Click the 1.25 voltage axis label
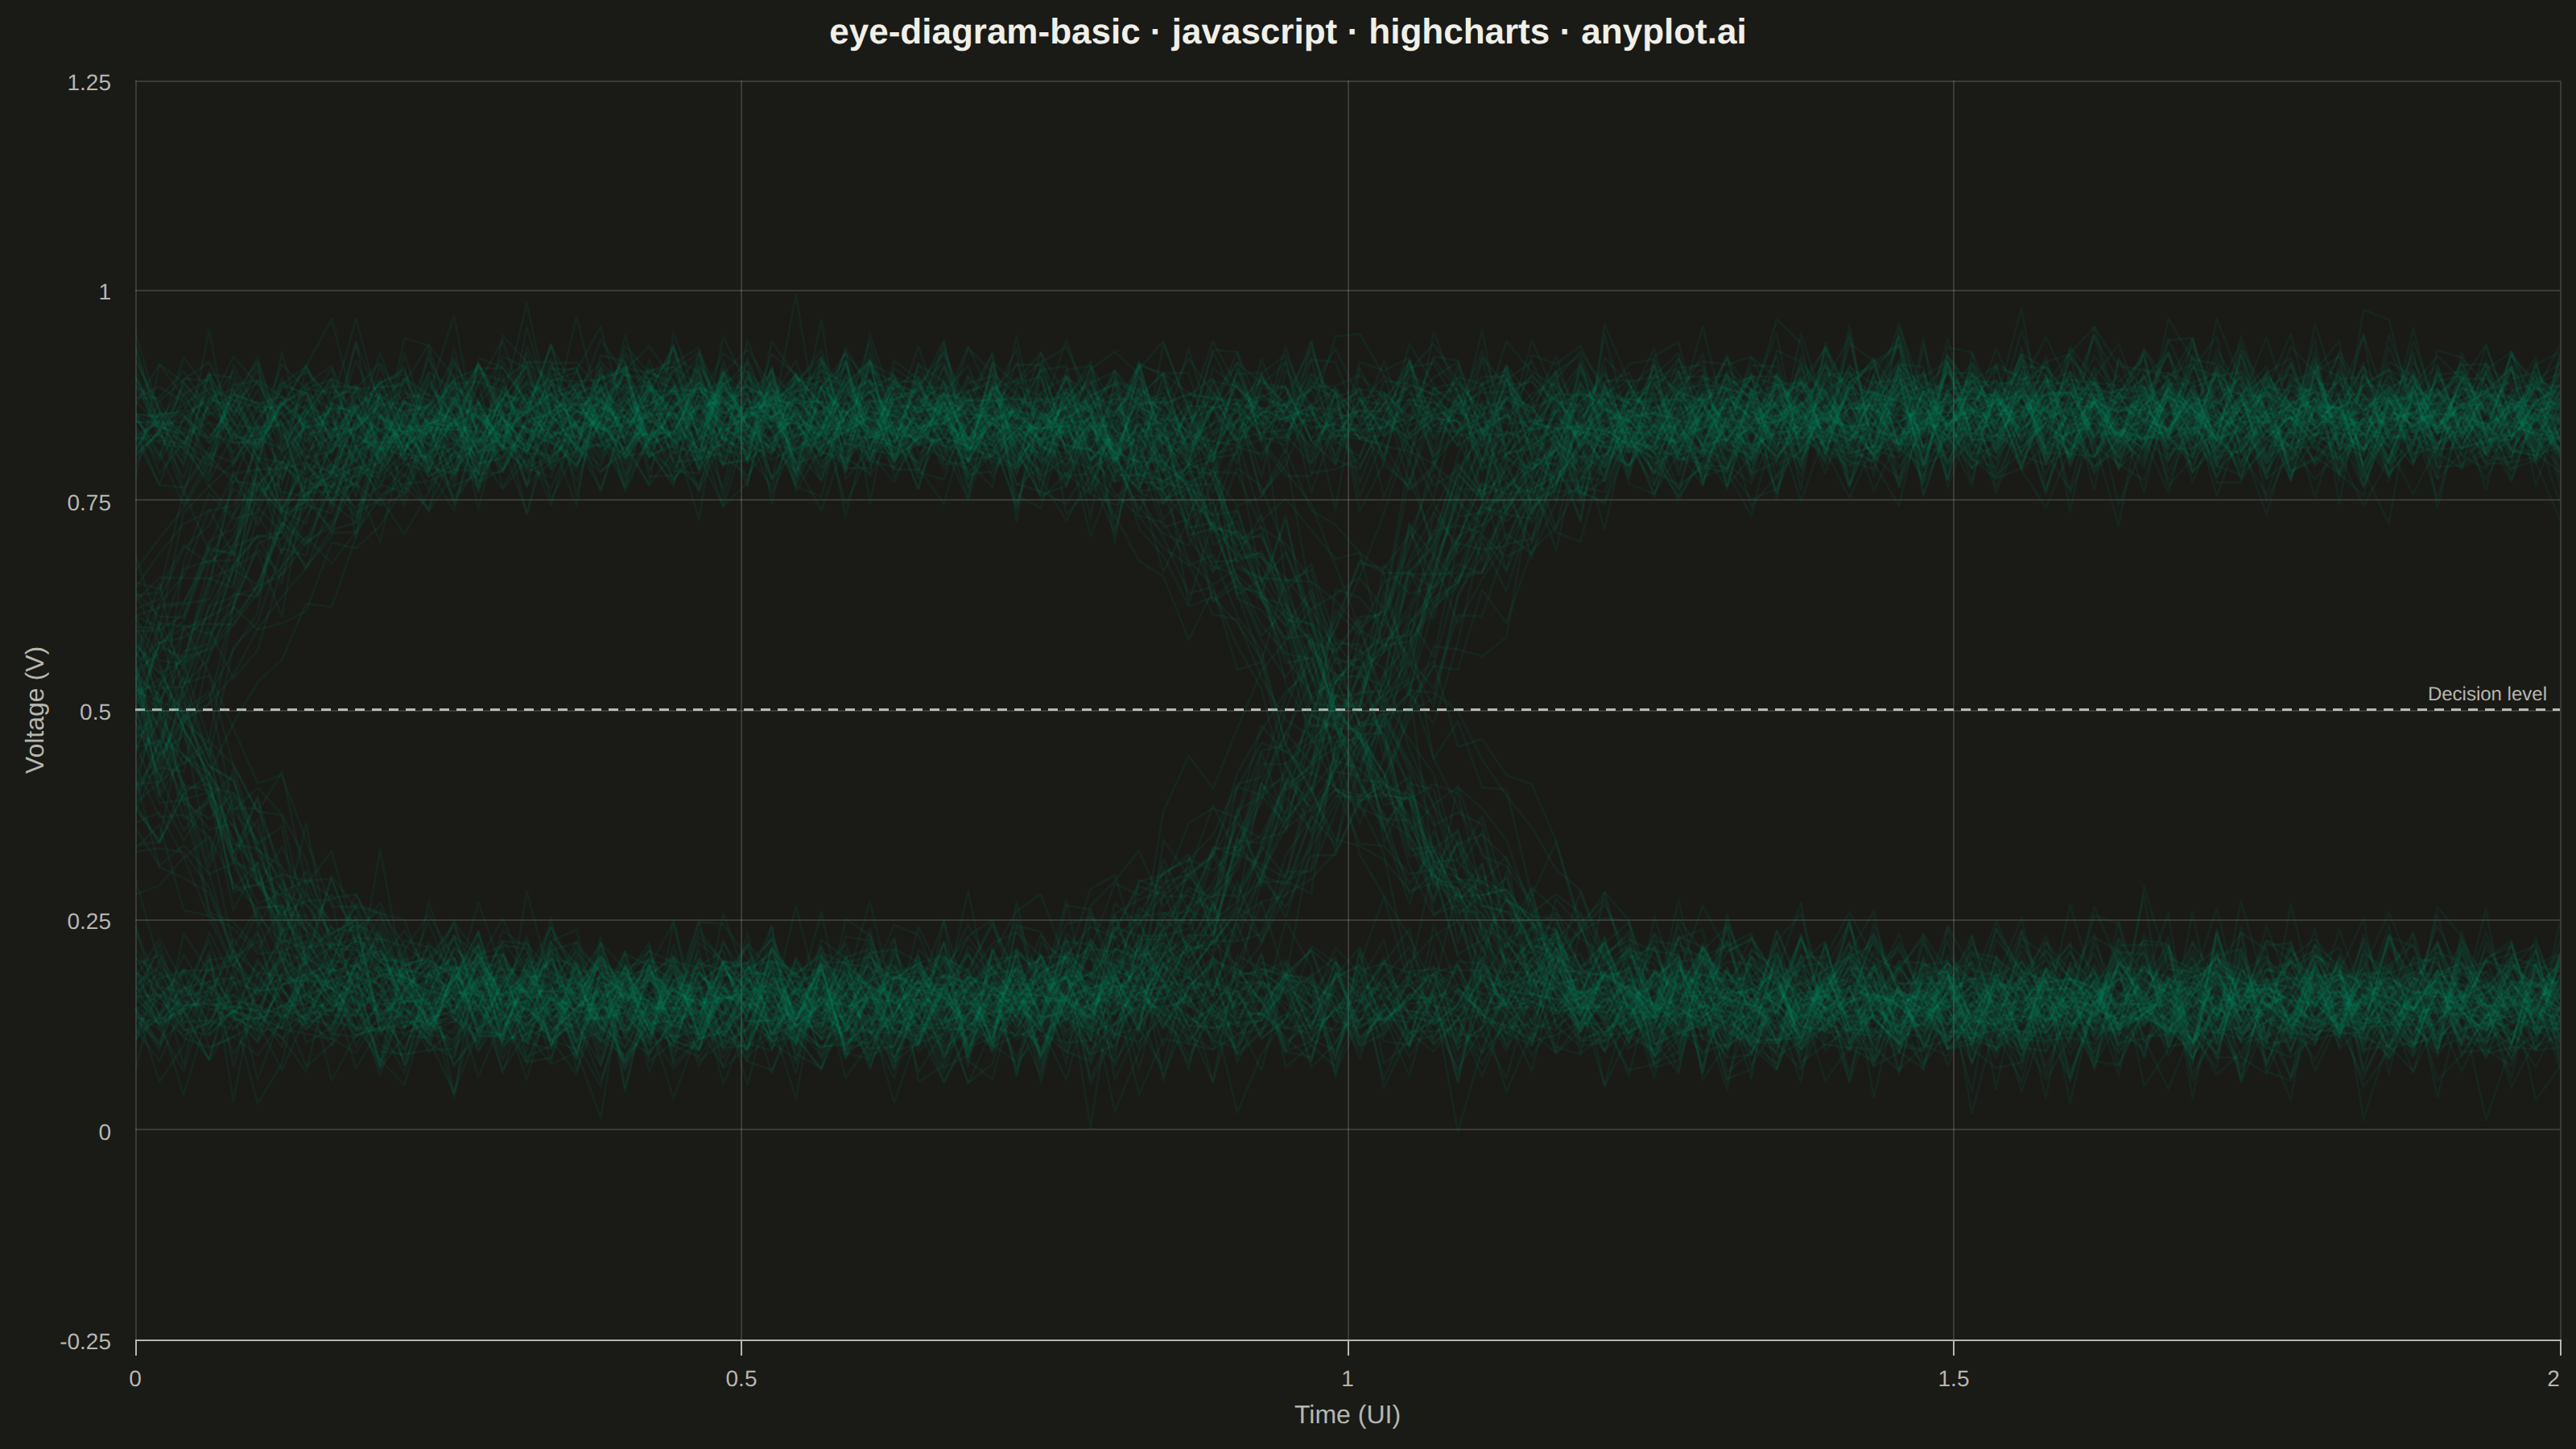The image size is (2576, 1449). (x=89, y=83)
